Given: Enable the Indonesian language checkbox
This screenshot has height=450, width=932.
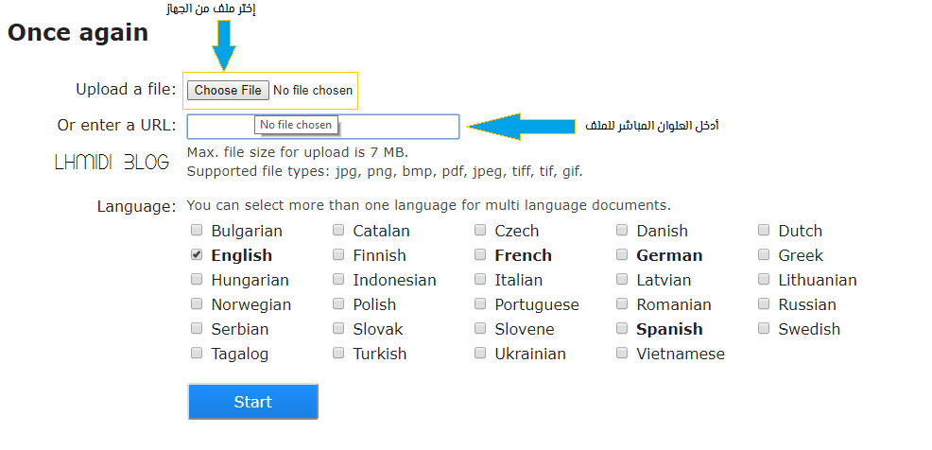Looking at the screenshot, I should coord(338,279).
